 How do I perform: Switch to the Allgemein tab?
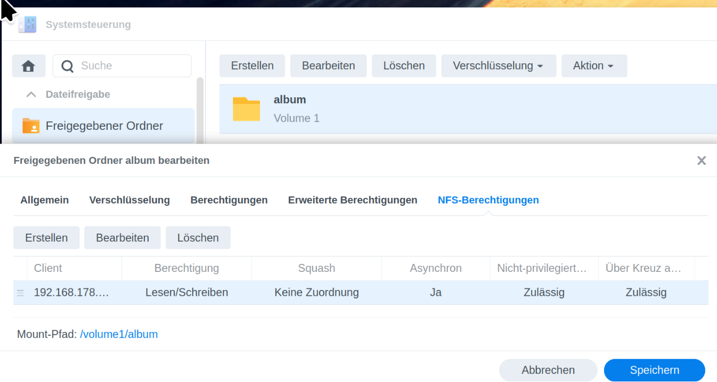[x=45, y=200]
